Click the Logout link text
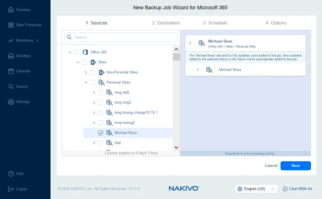 click(21, 189)
